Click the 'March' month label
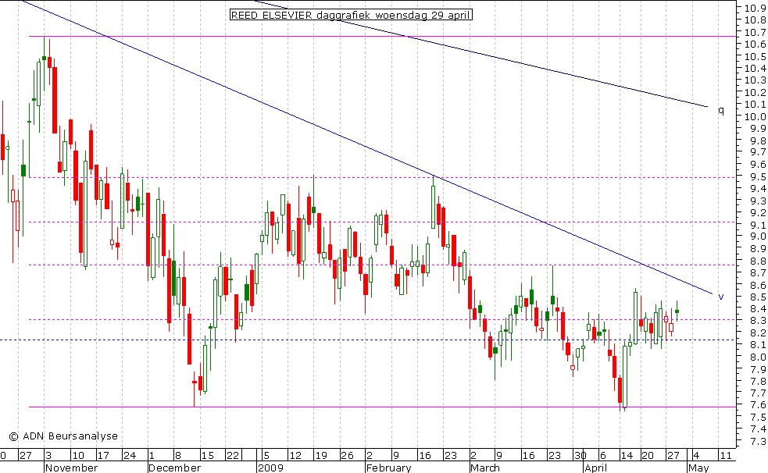The height and width of the screenshot is (473, 768). click(485, 468)
